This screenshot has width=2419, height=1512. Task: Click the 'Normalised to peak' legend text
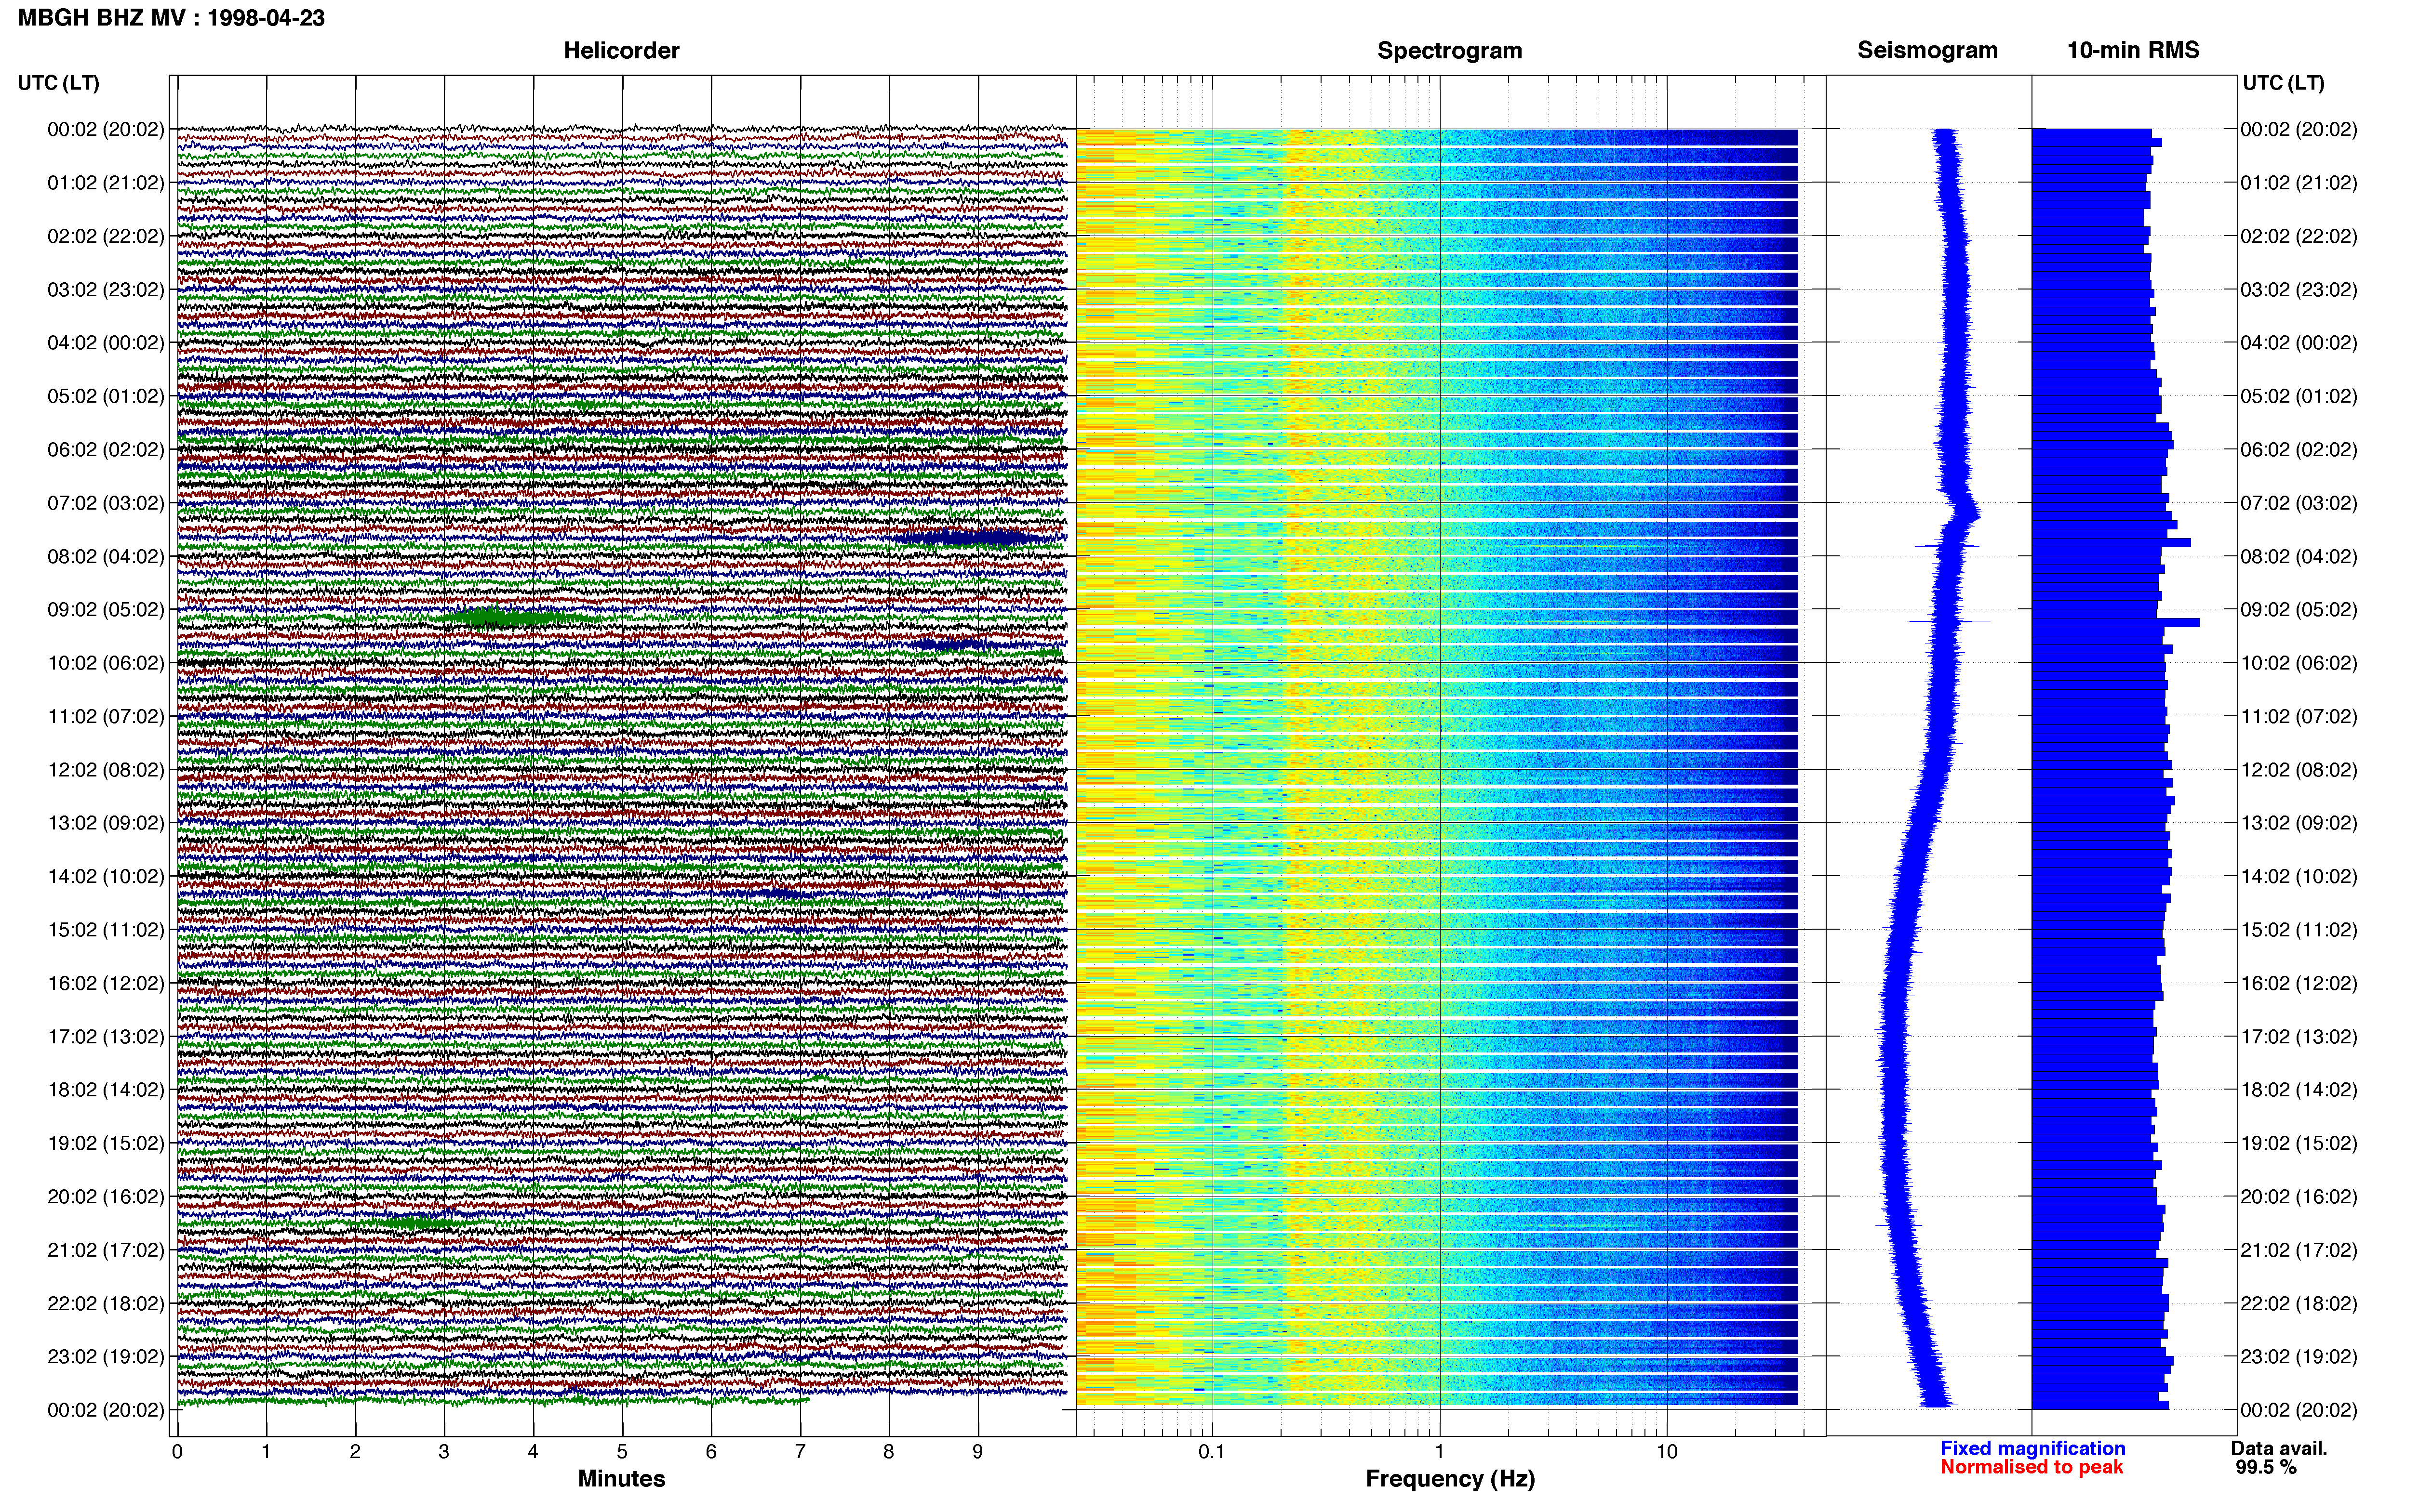[2031, 1467]
